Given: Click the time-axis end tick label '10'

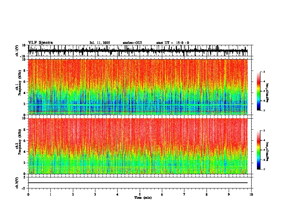Looking at the screenshot, I should pos(251,194).
